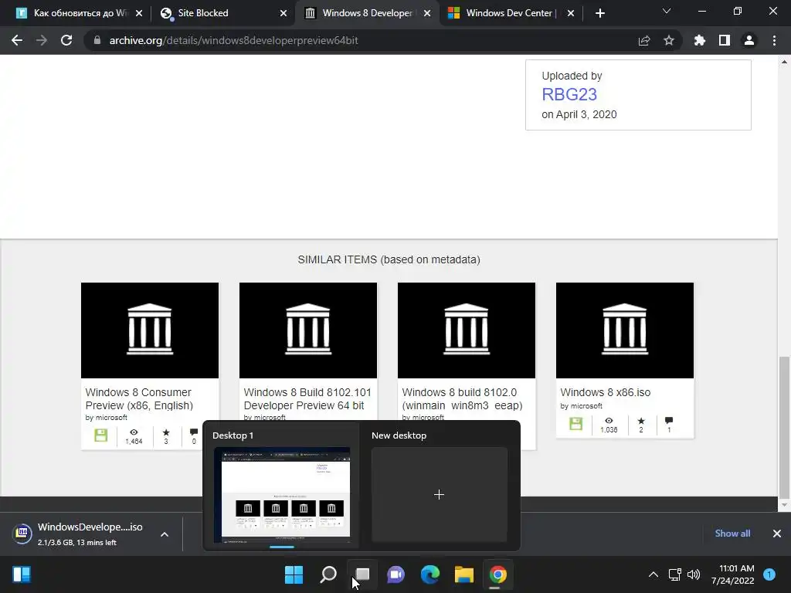The height and width of the screenshot is (593, 791).
Task: Open a new browser tab
Action: (x=599, y=13)
